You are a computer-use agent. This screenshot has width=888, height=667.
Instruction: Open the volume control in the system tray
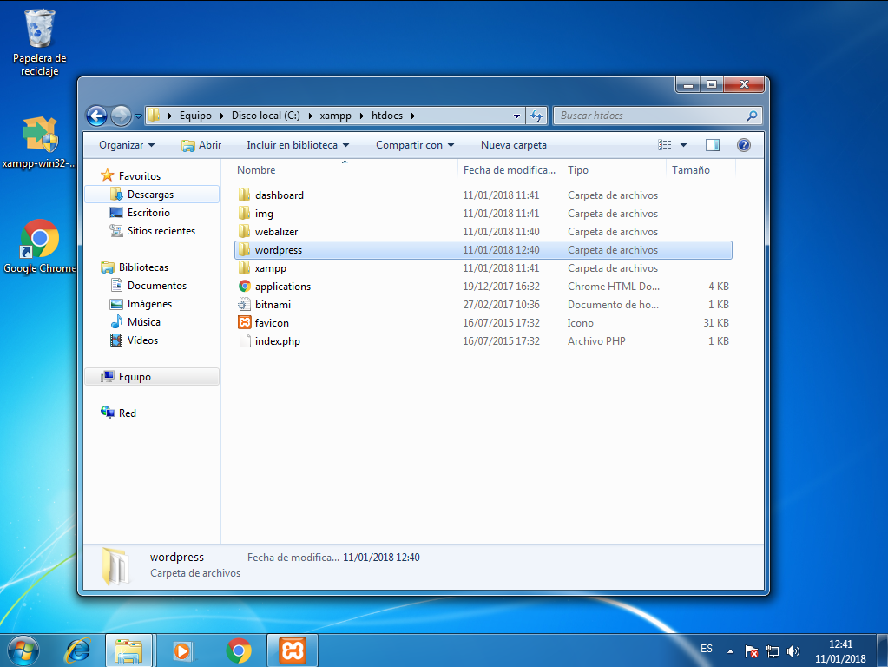793,650
